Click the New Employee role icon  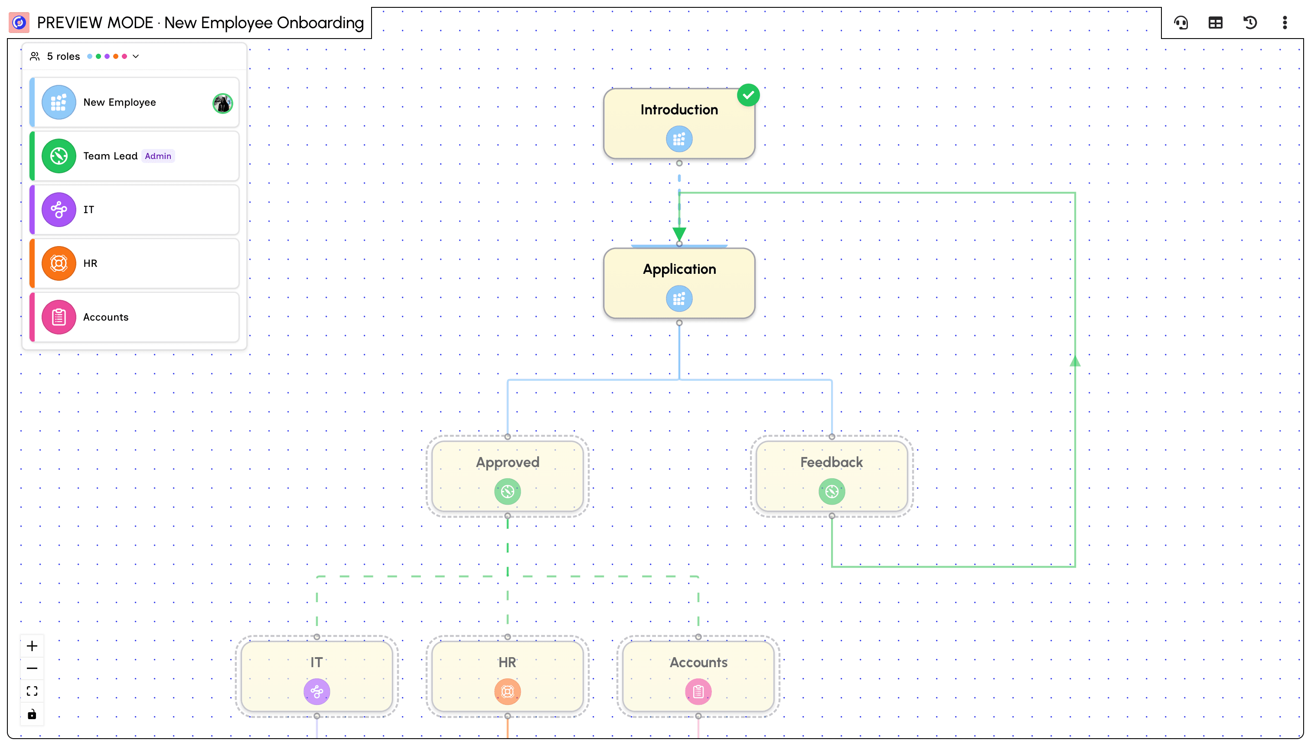[59, 103]
